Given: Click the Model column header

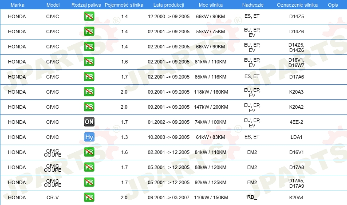Looking at the screenshot, I should (53, 5).
